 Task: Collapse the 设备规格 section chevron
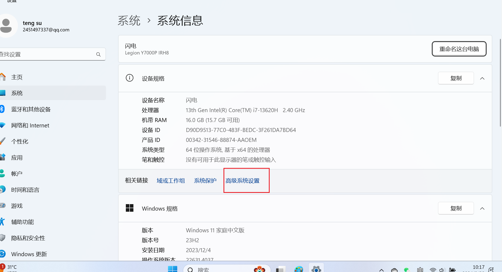[x=482, y=78]
